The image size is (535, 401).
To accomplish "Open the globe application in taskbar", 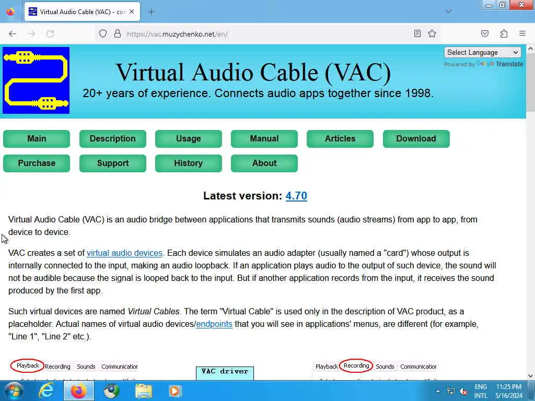I will 111,391.
